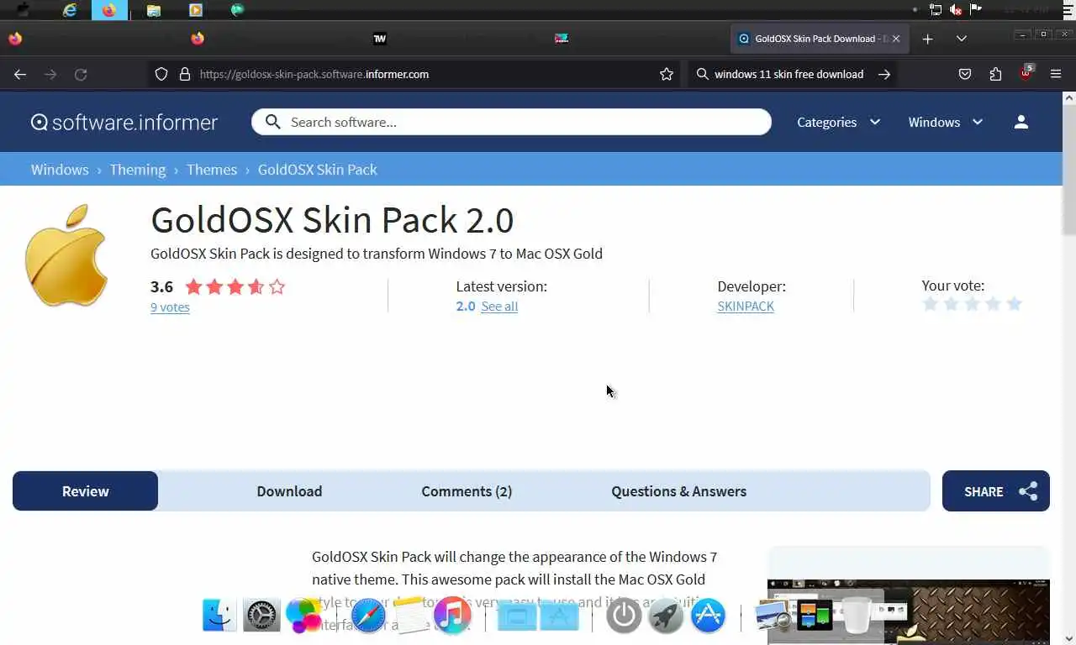
Task: Open the user account icon
Action: tap(1021, 122)
